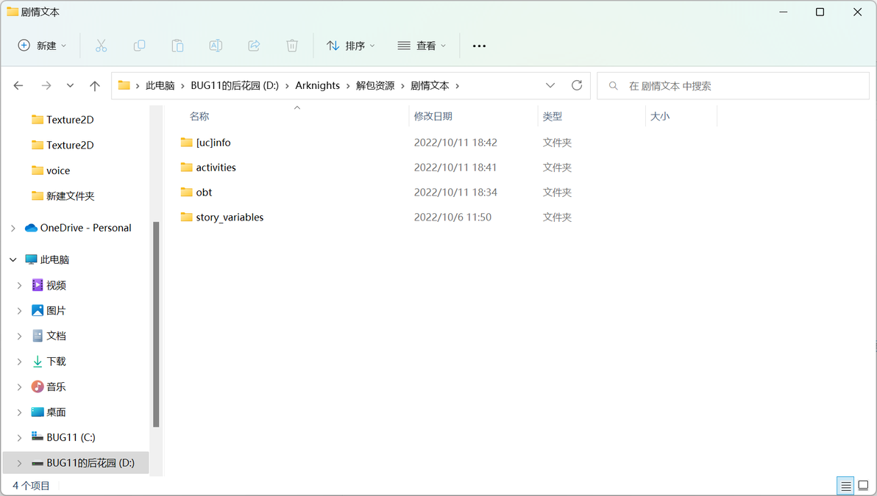Refresh the current folder view
Image resolution: width=877 pixels, height=496 pixels.
point(577,85)
